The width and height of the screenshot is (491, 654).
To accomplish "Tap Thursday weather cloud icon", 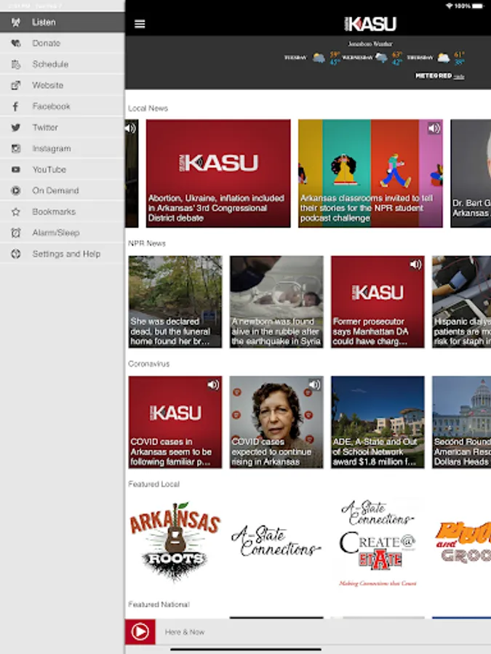I will (444, 57).
